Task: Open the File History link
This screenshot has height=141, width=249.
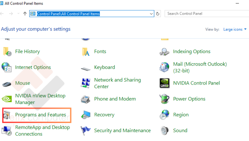Action: pyautogui.click(x=28, y=52)
